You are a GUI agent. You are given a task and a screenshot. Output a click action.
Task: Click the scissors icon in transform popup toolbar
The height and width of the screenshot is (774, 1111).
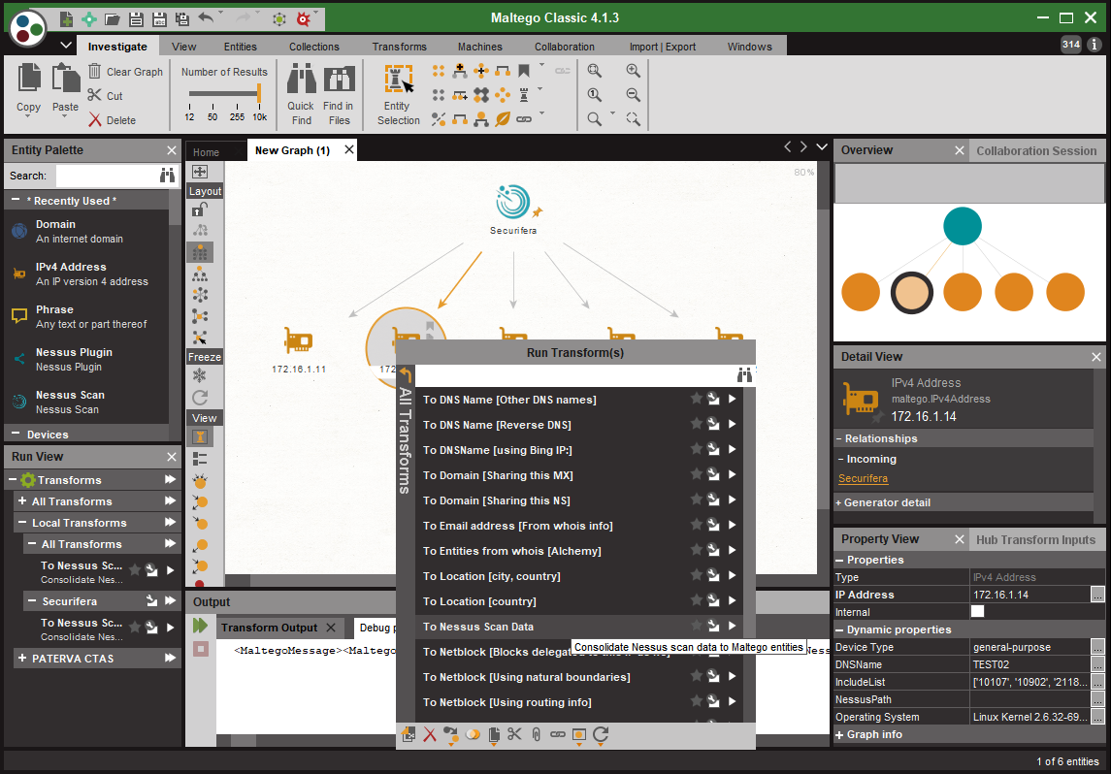[x=514, y=734]
